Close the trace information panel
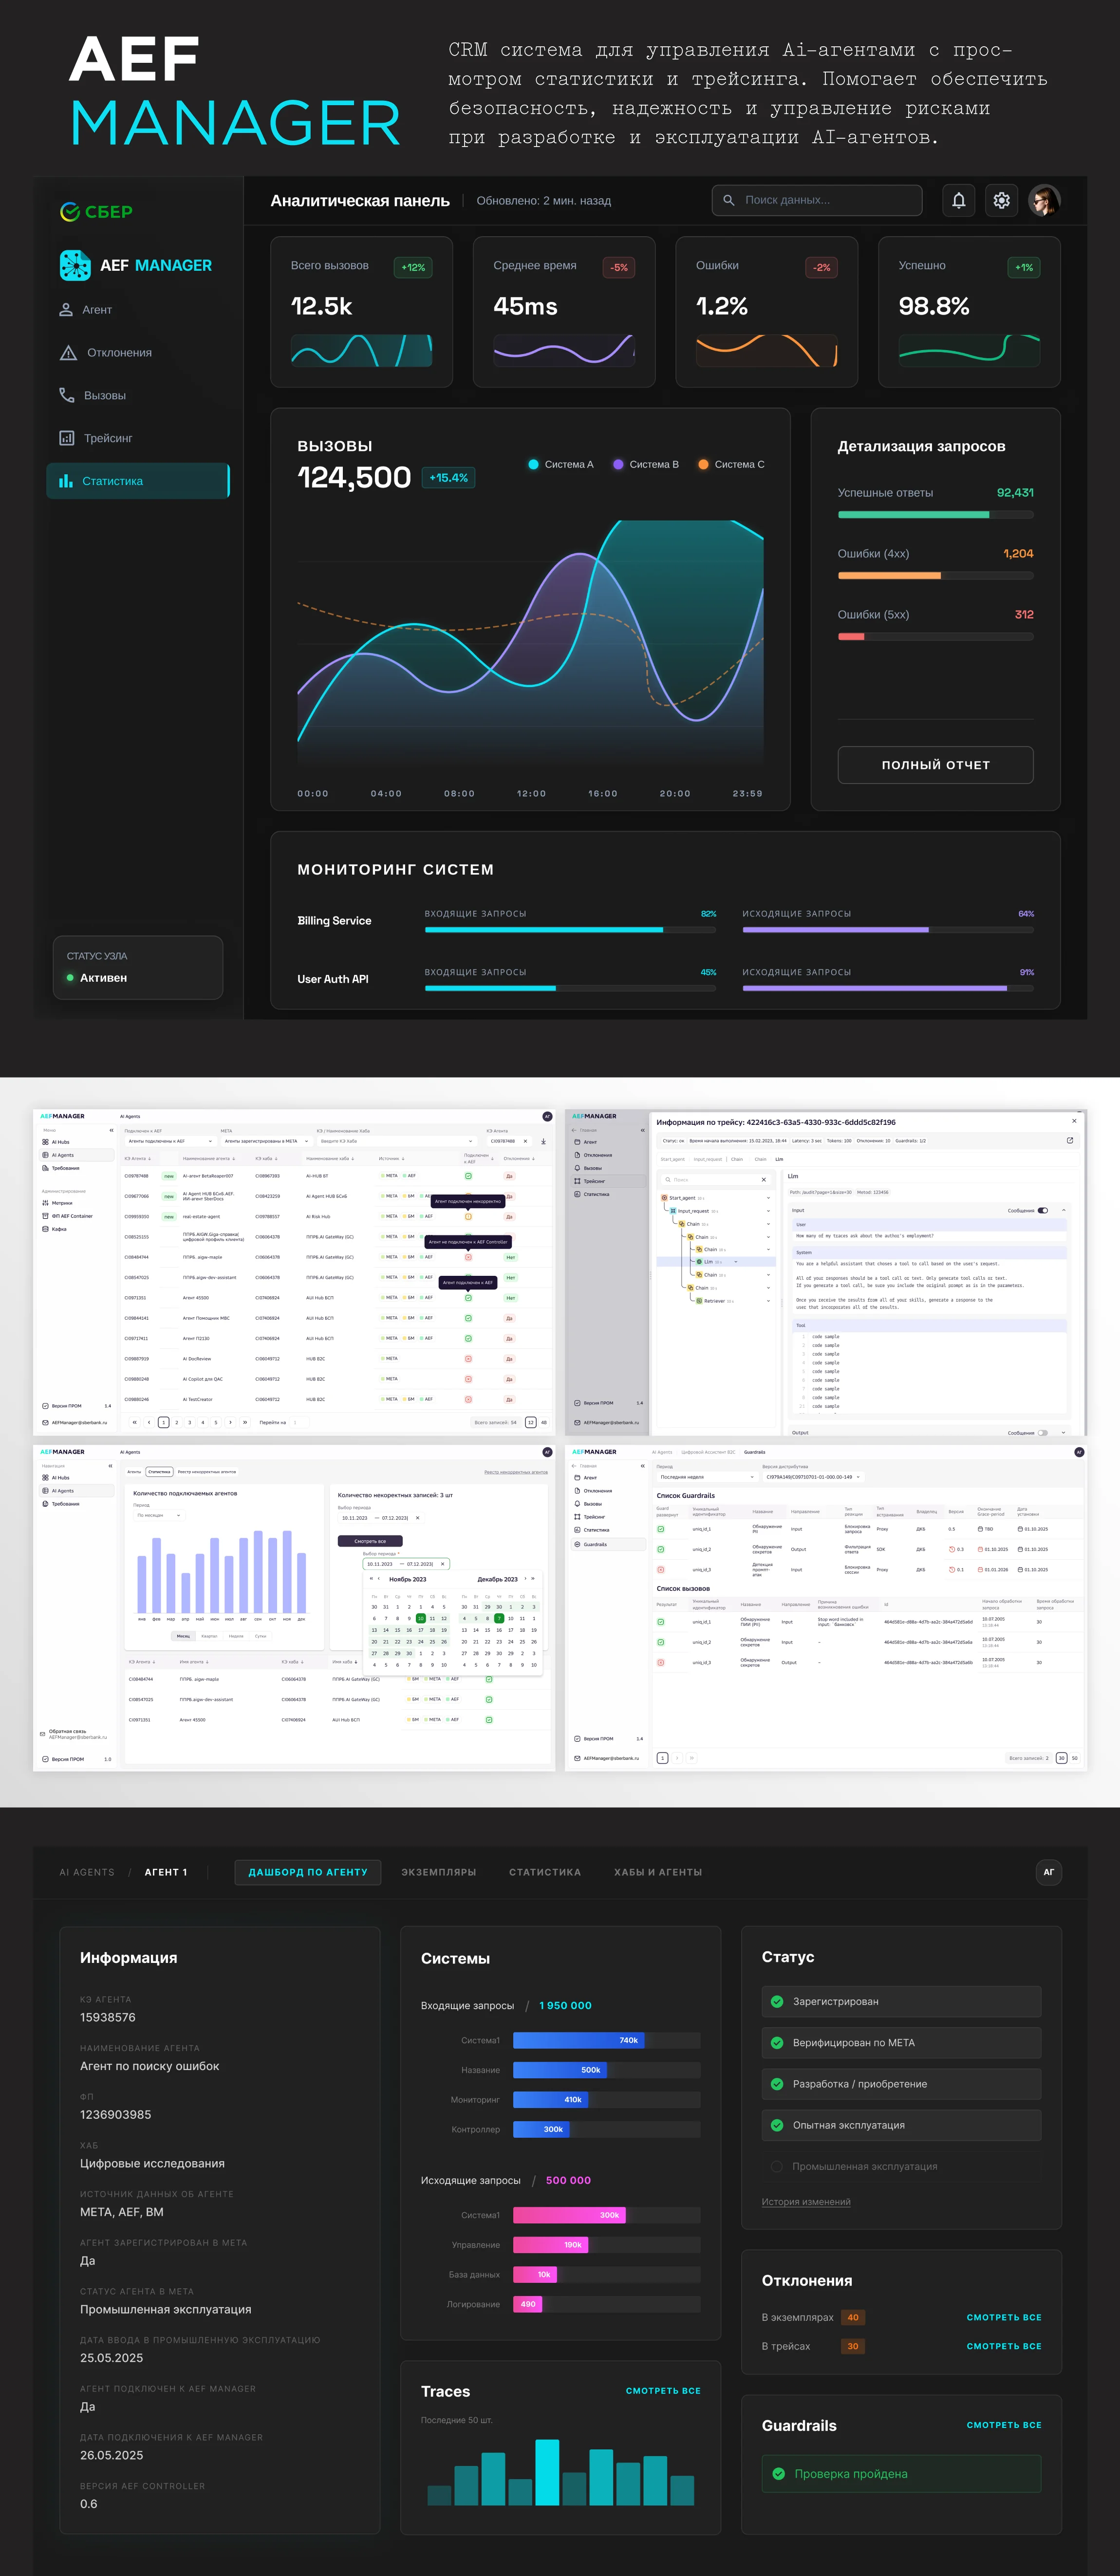This screenshot has height=2576, width=1120. coord(1074,1121)
